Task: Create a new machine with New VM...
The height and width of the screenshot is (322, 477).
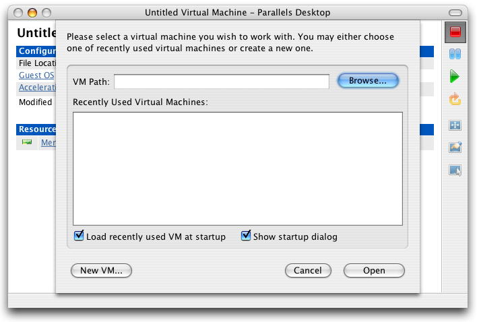Action: (x=101, y=270)
